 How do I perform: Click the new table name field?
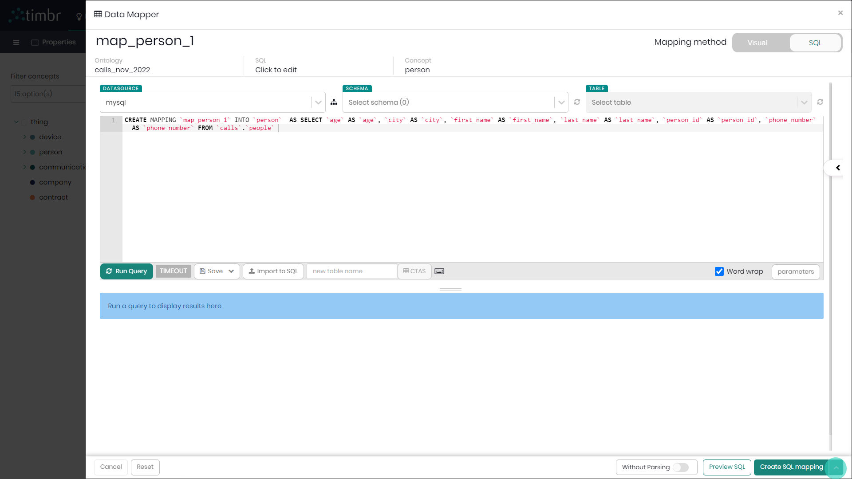pos(351,271)
